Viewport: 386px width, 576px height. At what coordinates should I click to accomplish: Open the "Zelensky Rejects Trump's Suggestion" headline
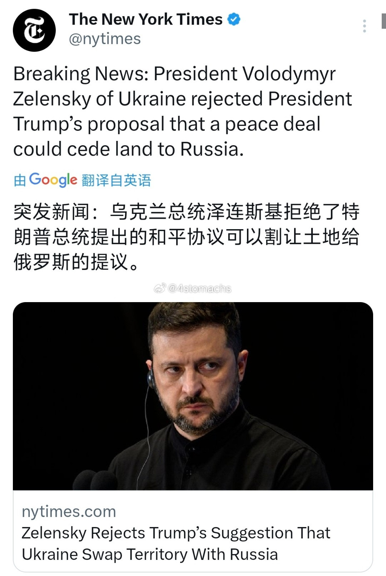pyautogui.click(x=176, y=533)
